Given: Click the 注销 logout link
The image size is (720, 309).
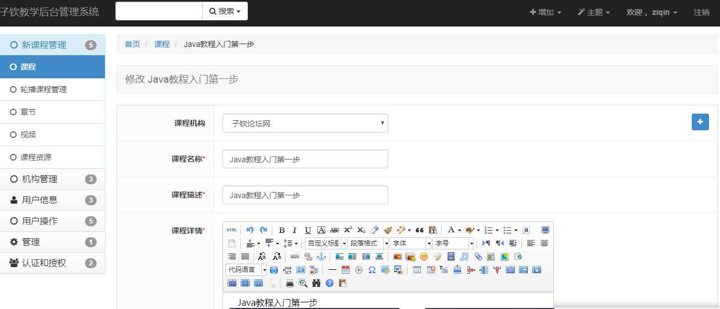Looking at the screenshot, I should (x=702, y=12).
